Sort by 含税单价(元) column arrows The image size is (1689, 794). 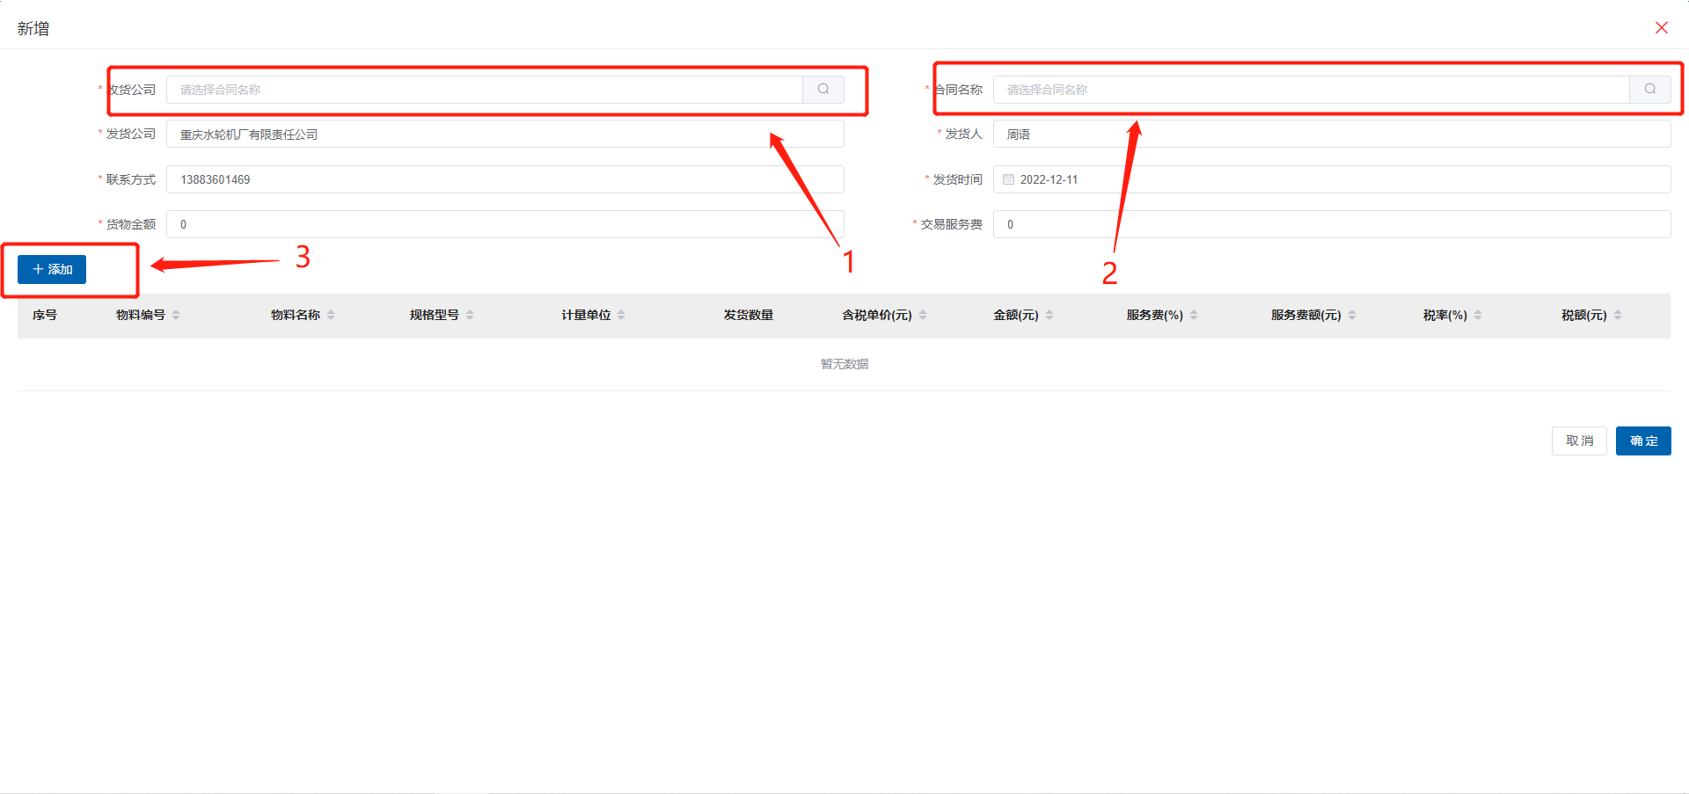pyautogui.click(x=923, y=315)
